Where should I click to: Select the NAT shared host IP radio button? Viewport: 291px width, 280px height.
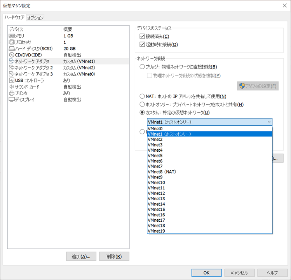click(142, 96)
